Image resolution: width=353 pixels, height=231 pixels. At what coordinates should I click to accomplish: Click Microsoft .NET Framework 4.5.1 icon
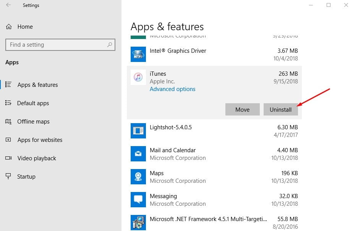pyautogui.click(x=138, y=223)
